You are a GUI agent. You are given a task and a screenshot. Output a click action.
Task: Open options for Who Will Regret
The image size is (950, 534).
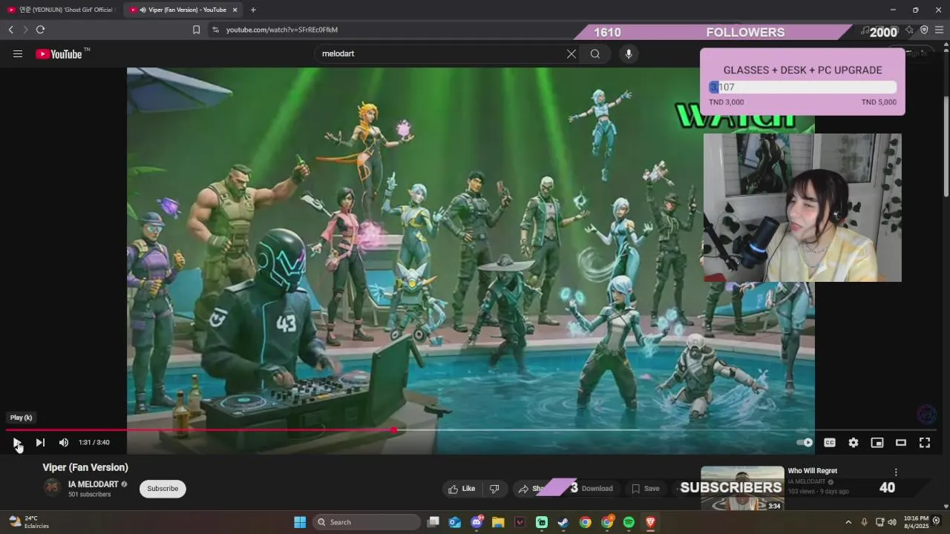pos(896,472)
